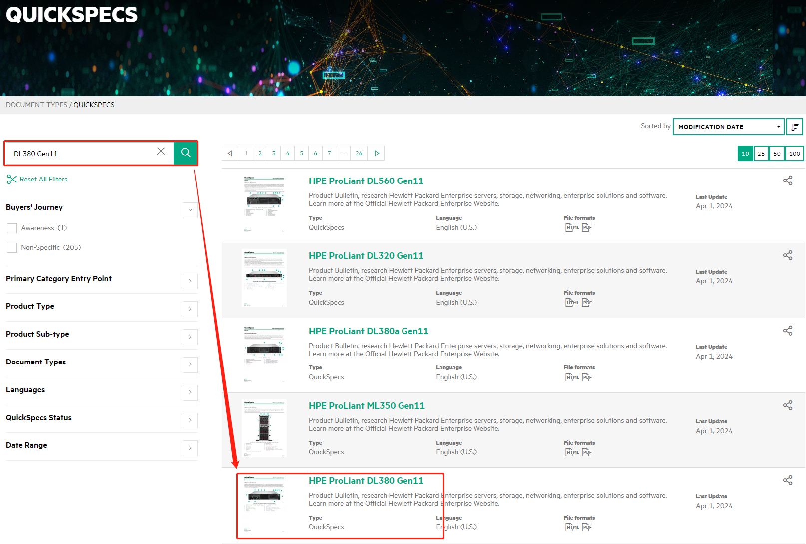Open PDF format for DL560 Gen11

[587, 227]
